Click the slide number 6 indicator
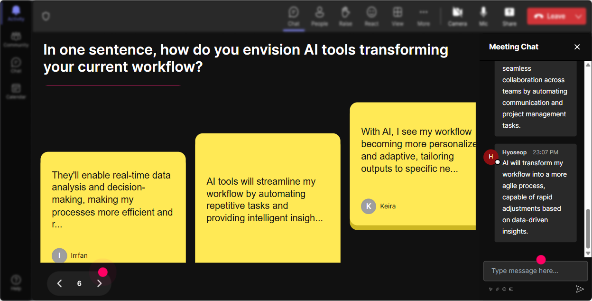The height and width of the screenshot is (301, 592). (79, 283)
